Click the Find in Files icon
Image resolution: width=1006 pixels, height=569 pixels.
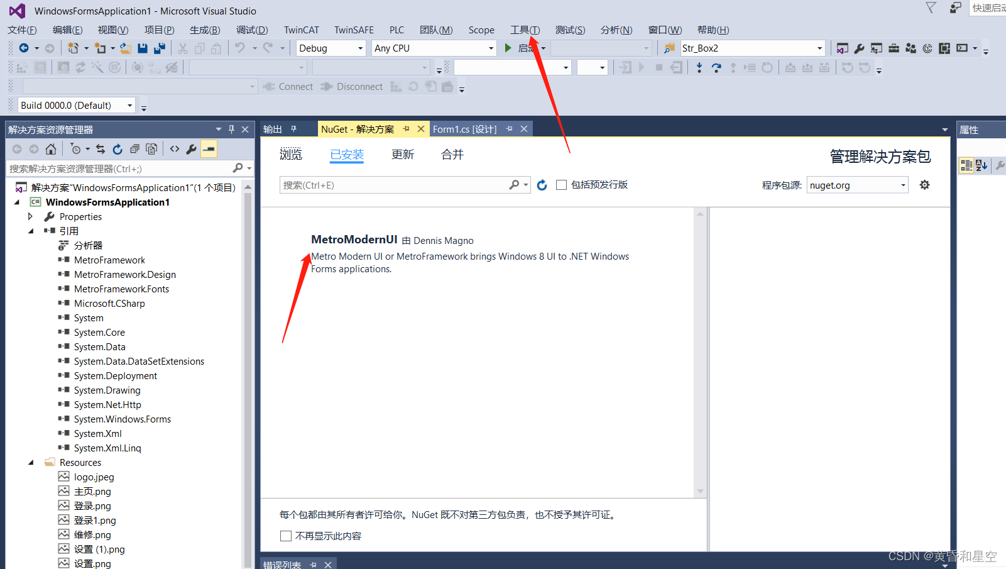point(669,48)
